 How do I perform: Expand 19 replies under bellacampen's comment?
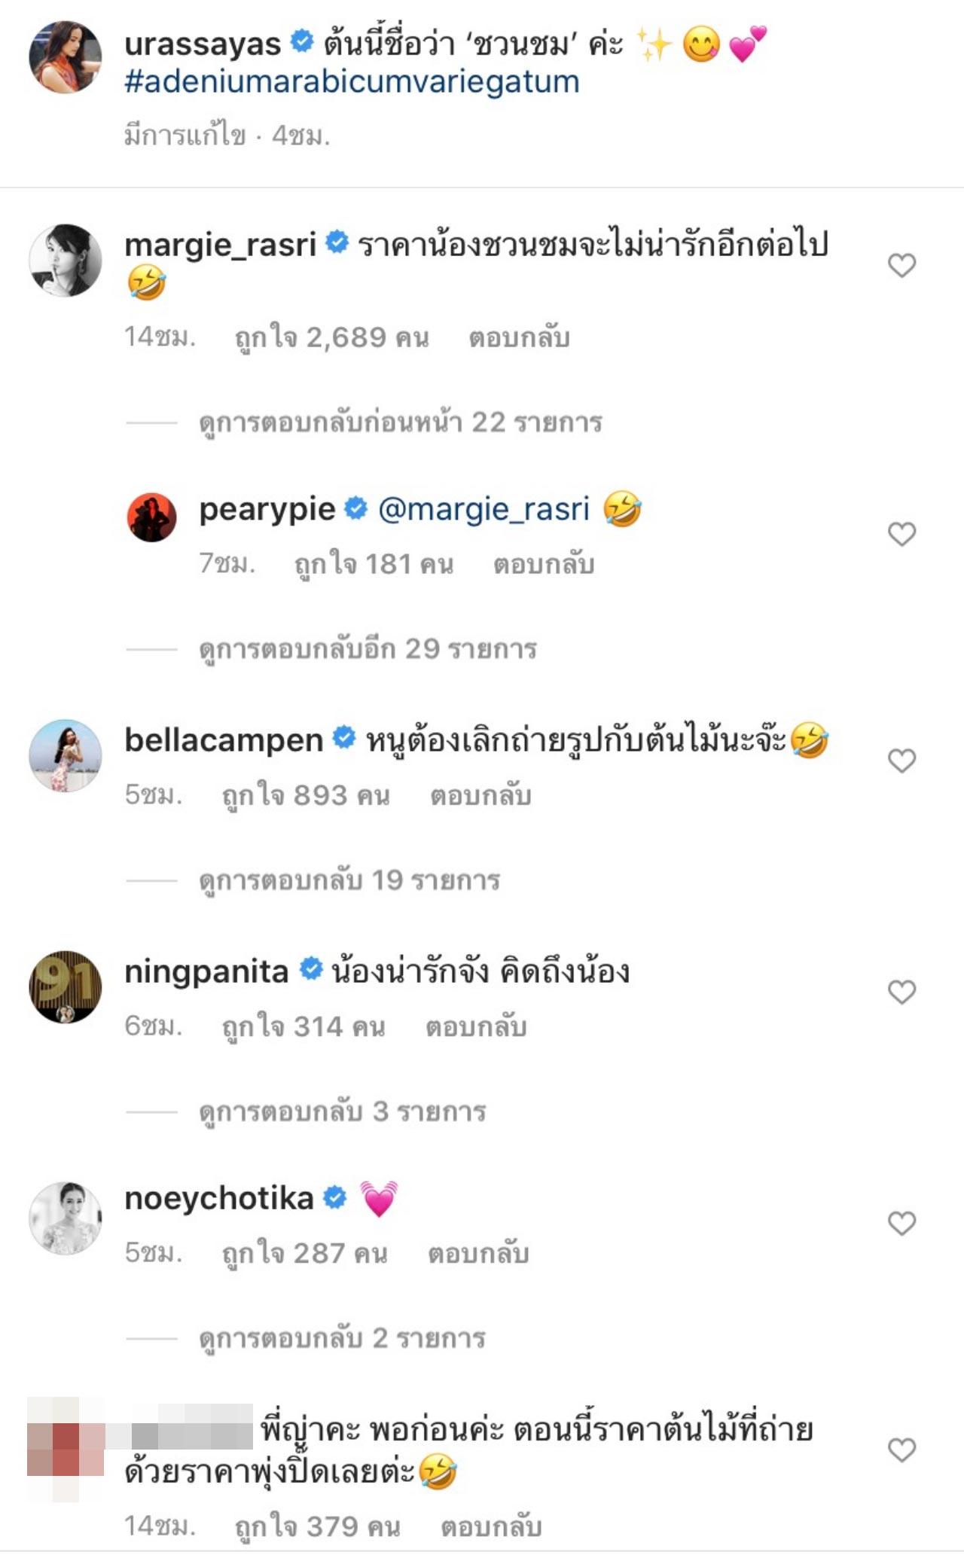pyautogui.click(x=349, y=880)
